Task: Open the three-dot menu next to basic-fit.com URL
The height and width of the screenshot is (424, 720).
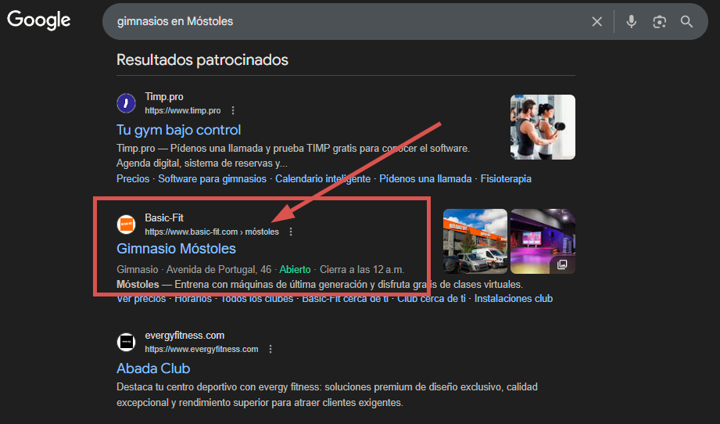Action: (291, 232)
